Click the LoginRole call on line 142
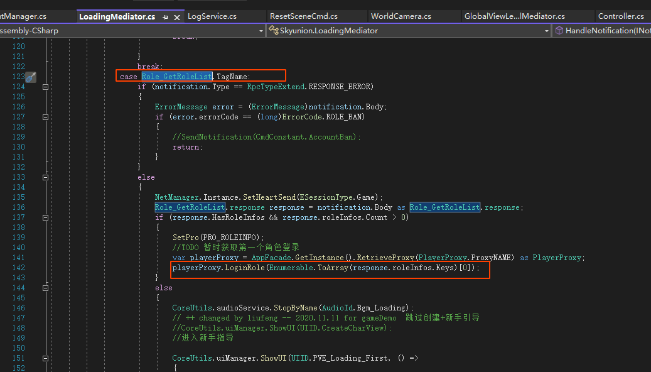 click(244, 268)
